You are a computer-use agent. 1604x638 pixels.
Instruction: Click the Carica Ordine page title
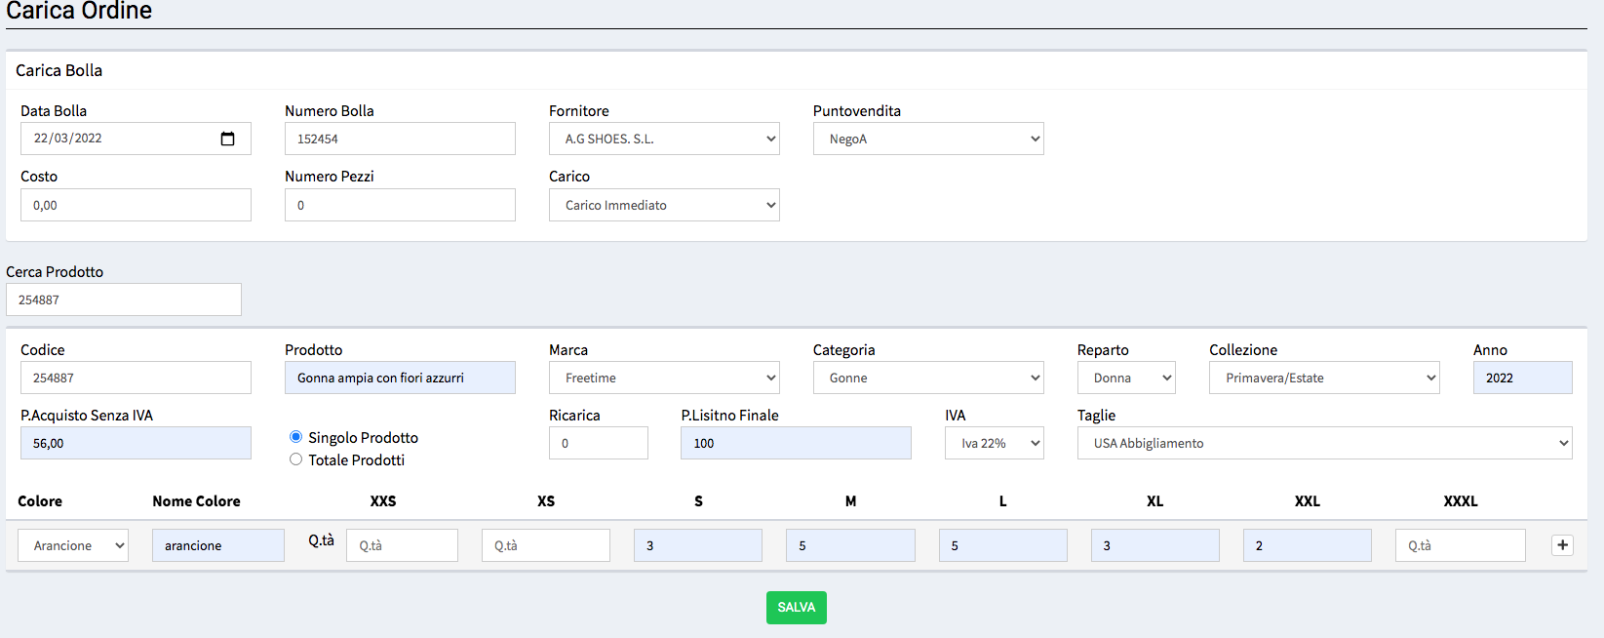(79, 11)
